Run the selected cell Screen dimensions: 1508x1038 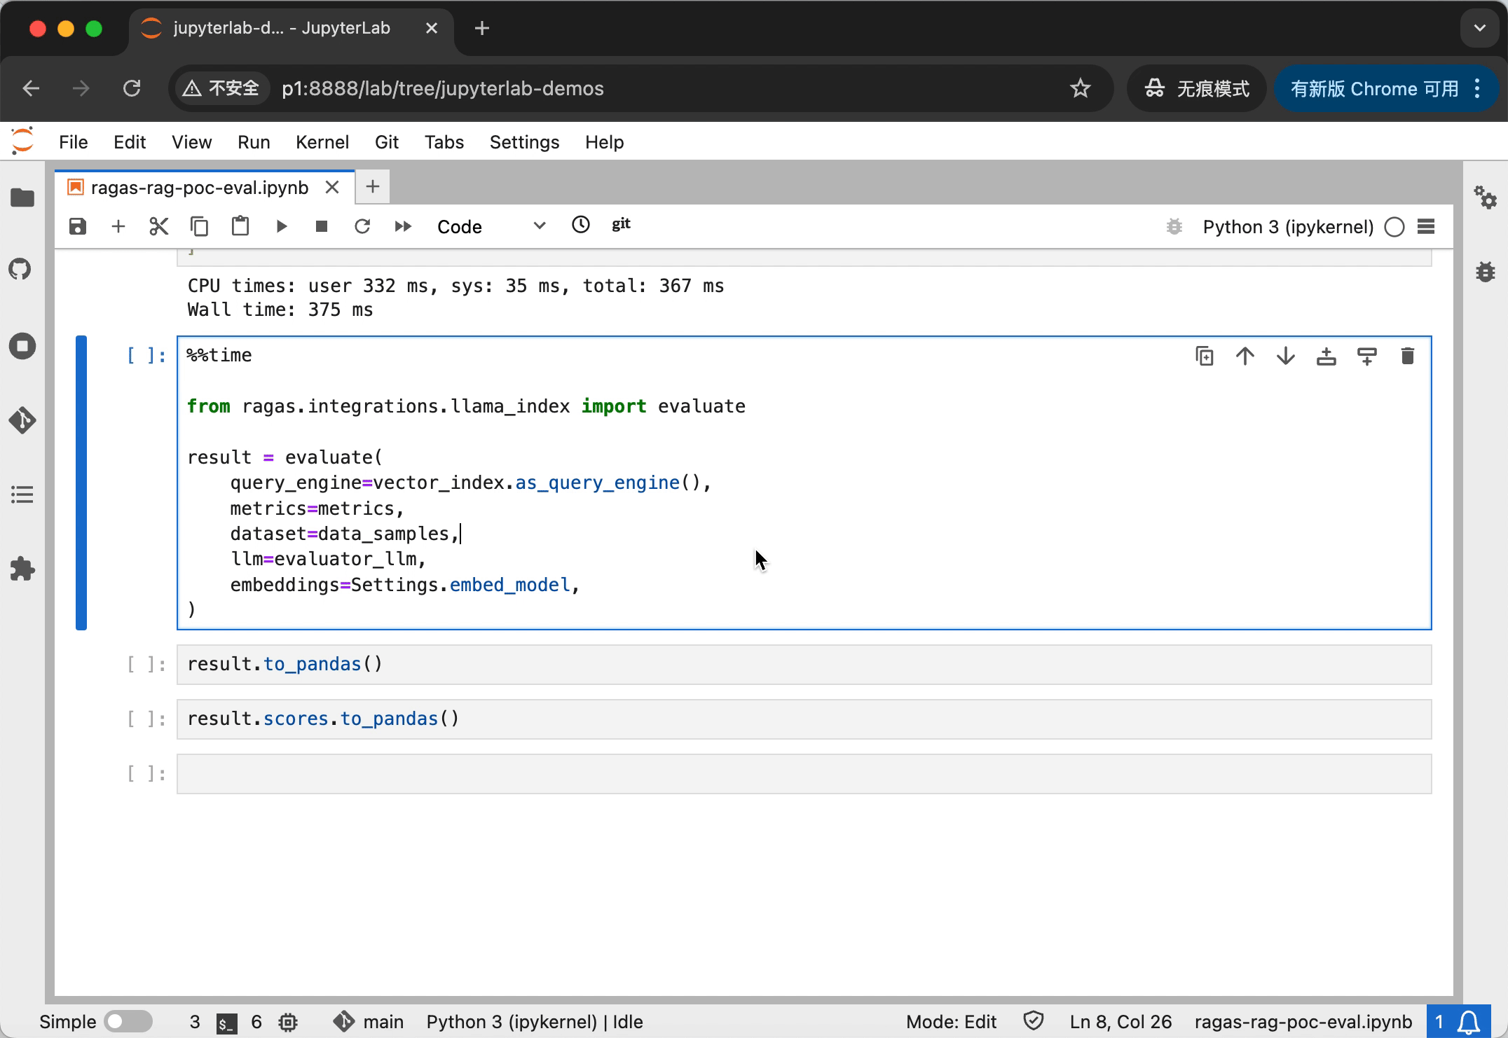[x=281, y=226]
